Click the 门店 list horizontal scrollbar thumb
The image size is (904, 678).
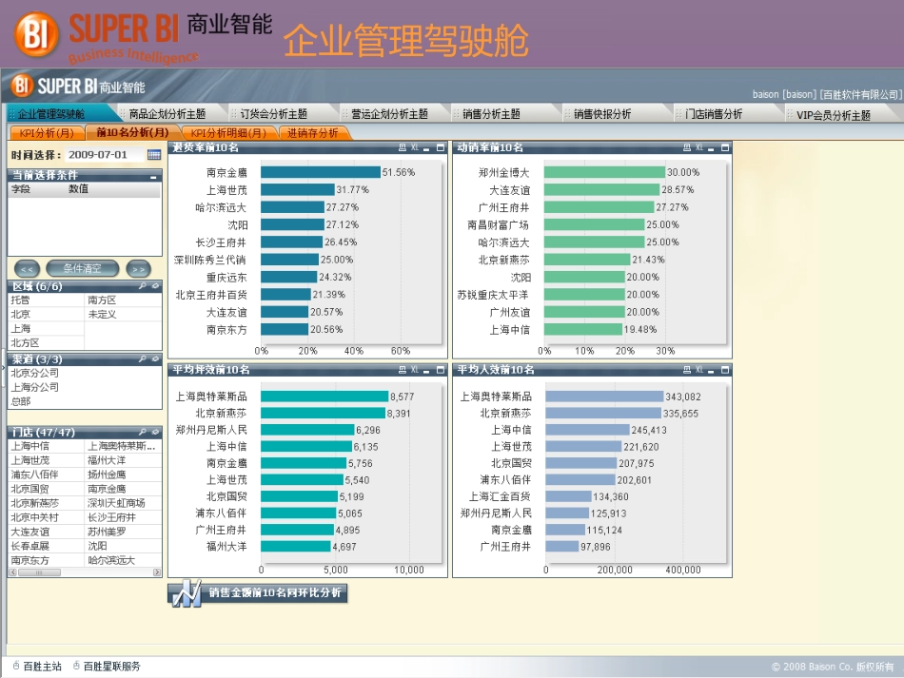coord(39,572)
